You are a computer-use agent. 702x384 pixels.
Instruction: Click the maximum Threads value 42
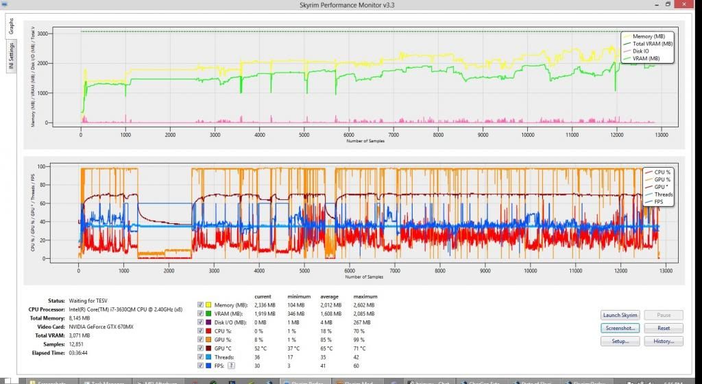tap(356, 357)
